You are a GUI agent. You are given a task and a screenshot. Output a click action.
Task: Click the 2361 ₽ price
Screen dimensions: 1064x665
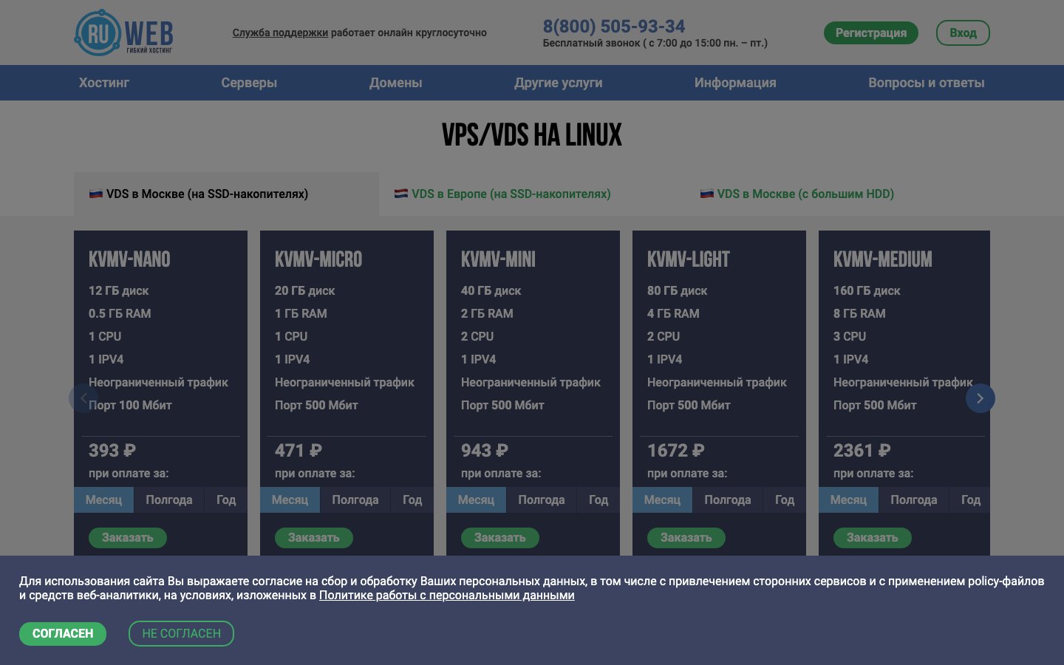[862, 451]
